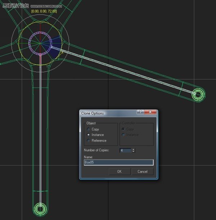Close the Clone Options dialog

(150, 112)
